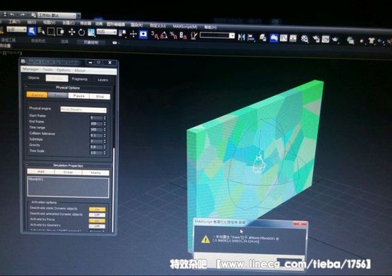Image resolution: width=392 pixels, height=276 pixels.
Task: Click the Time Scale value field
Action: tap(97, 152)
